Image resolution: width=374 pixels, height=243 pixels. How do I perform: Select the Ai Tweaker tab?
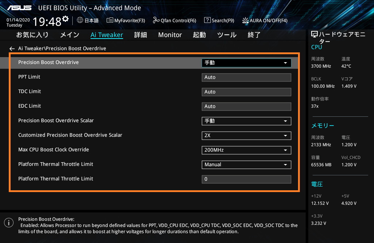(107, 35)
